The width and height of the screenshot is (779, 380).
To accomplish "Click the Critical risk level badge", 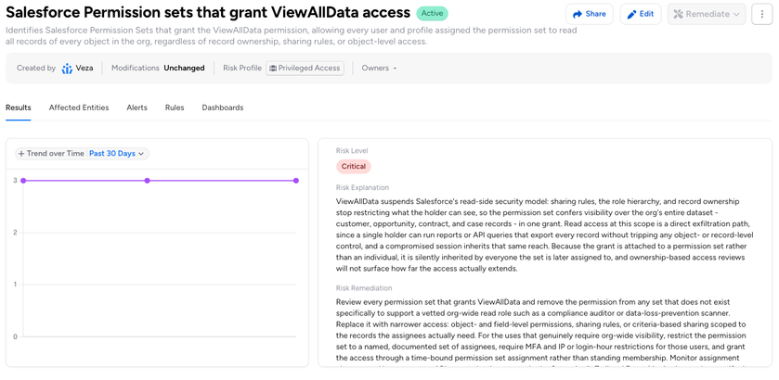I will (x=353, y=167).
